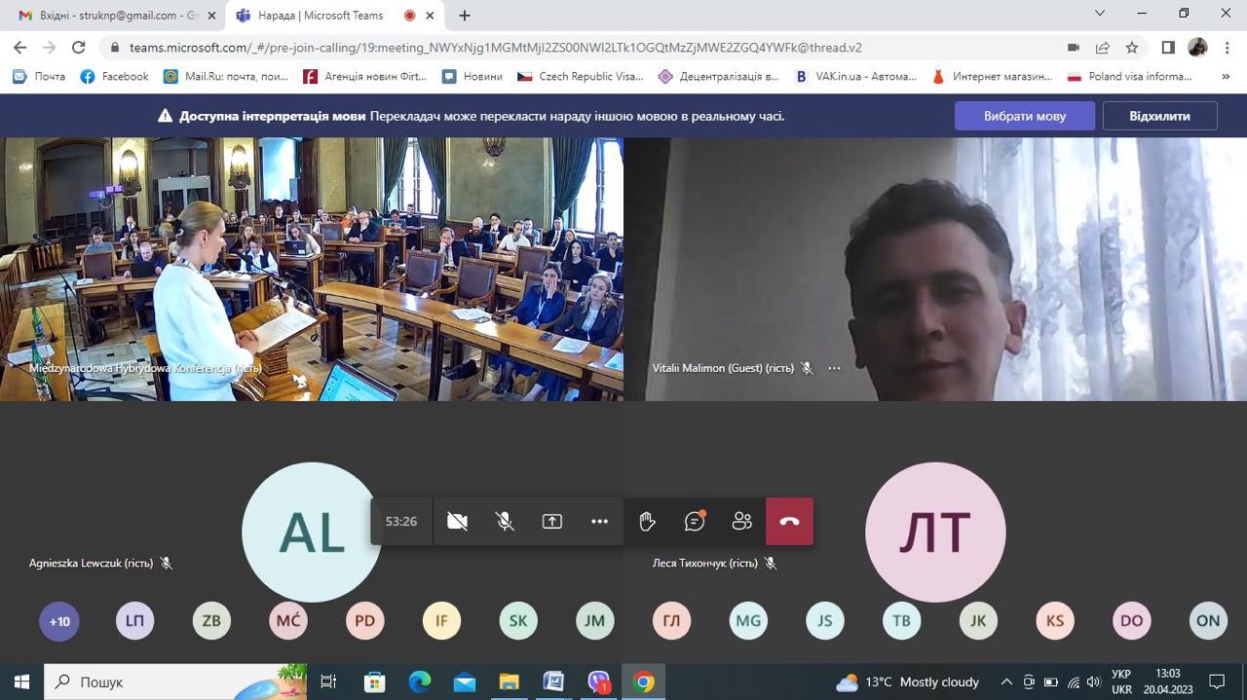Viewport: 1247px width, 700px height.
Task: Hang up with the red phone button
Action: click(x=789, y=522)
